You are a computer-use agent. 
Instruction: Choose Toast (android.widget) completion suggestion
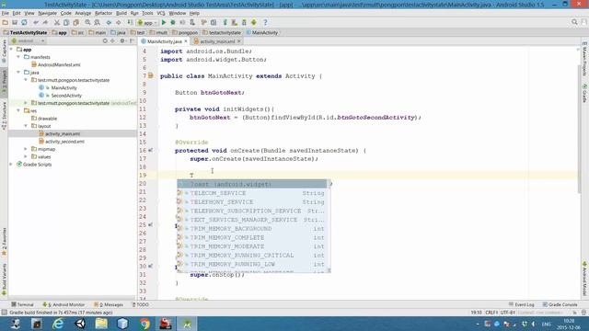[252, 184]
